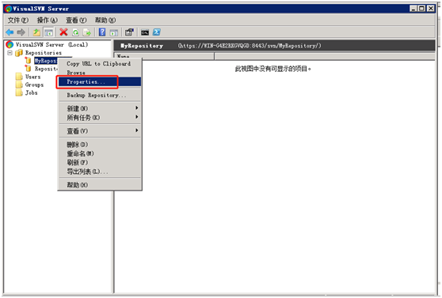Choose Backup Repository... menu entry
Screen dimensions: 442x298
pos(100,95)
